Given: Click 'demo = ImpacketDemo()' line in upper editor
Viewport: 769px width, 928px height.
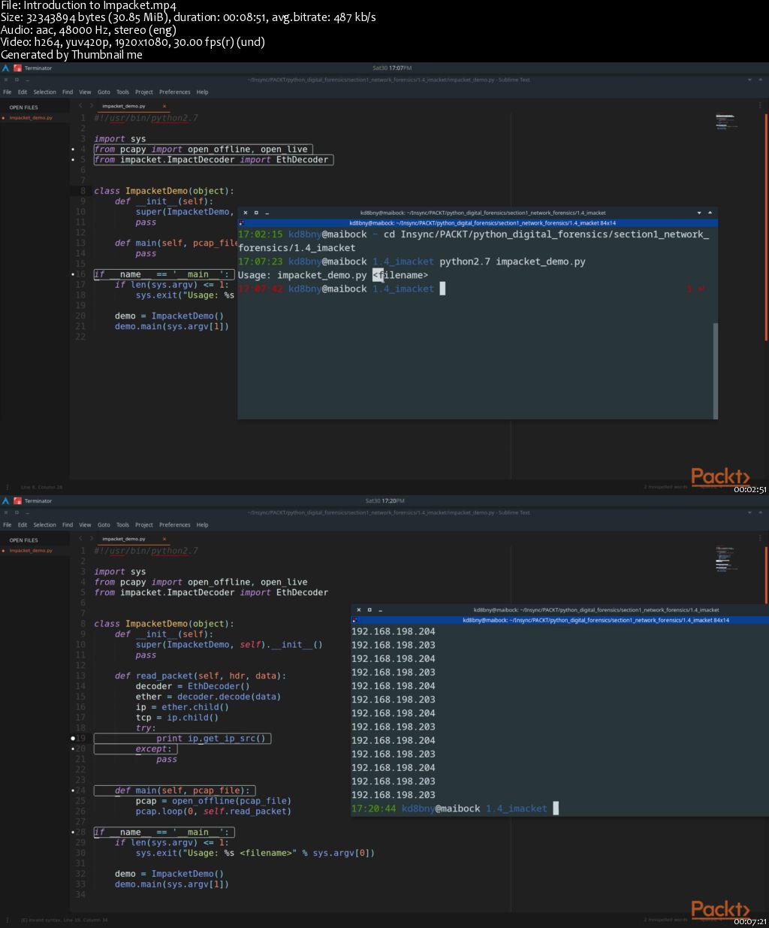Looking at the screenshot, I should point(169,316).
